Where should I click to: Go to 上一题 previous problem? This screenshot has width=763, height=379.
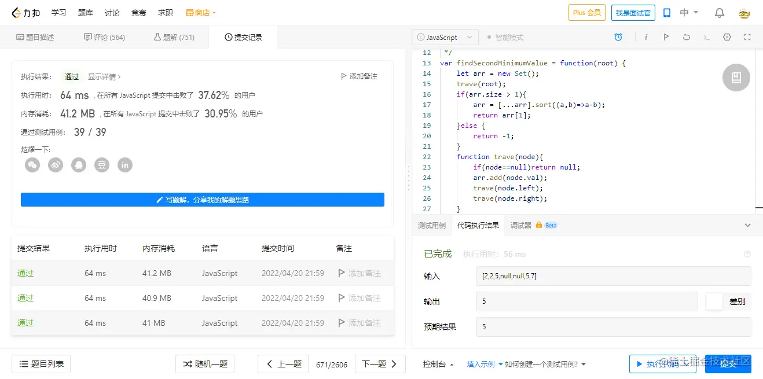[x=284, y=364]
